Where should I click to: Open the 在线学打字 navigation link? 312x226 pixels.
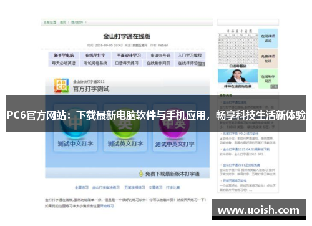coord(95,56)
